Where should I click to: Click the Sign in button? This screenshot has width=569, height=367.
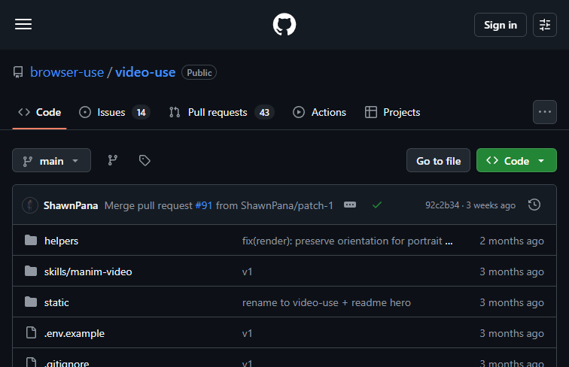[500, 25]
